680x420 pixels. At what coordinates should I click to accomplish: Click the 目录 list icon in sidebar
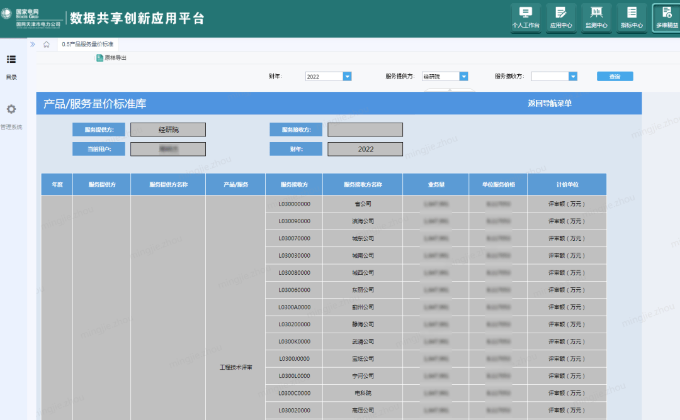(x=11, y=59)
